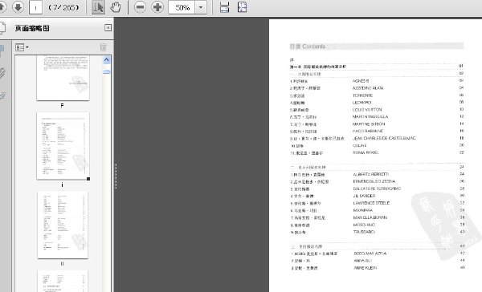This screenshot has width=482, height=292.
Task: Delete selected thumbnail with trash icon
Action: pyautogui.click(x=104, y=47)
